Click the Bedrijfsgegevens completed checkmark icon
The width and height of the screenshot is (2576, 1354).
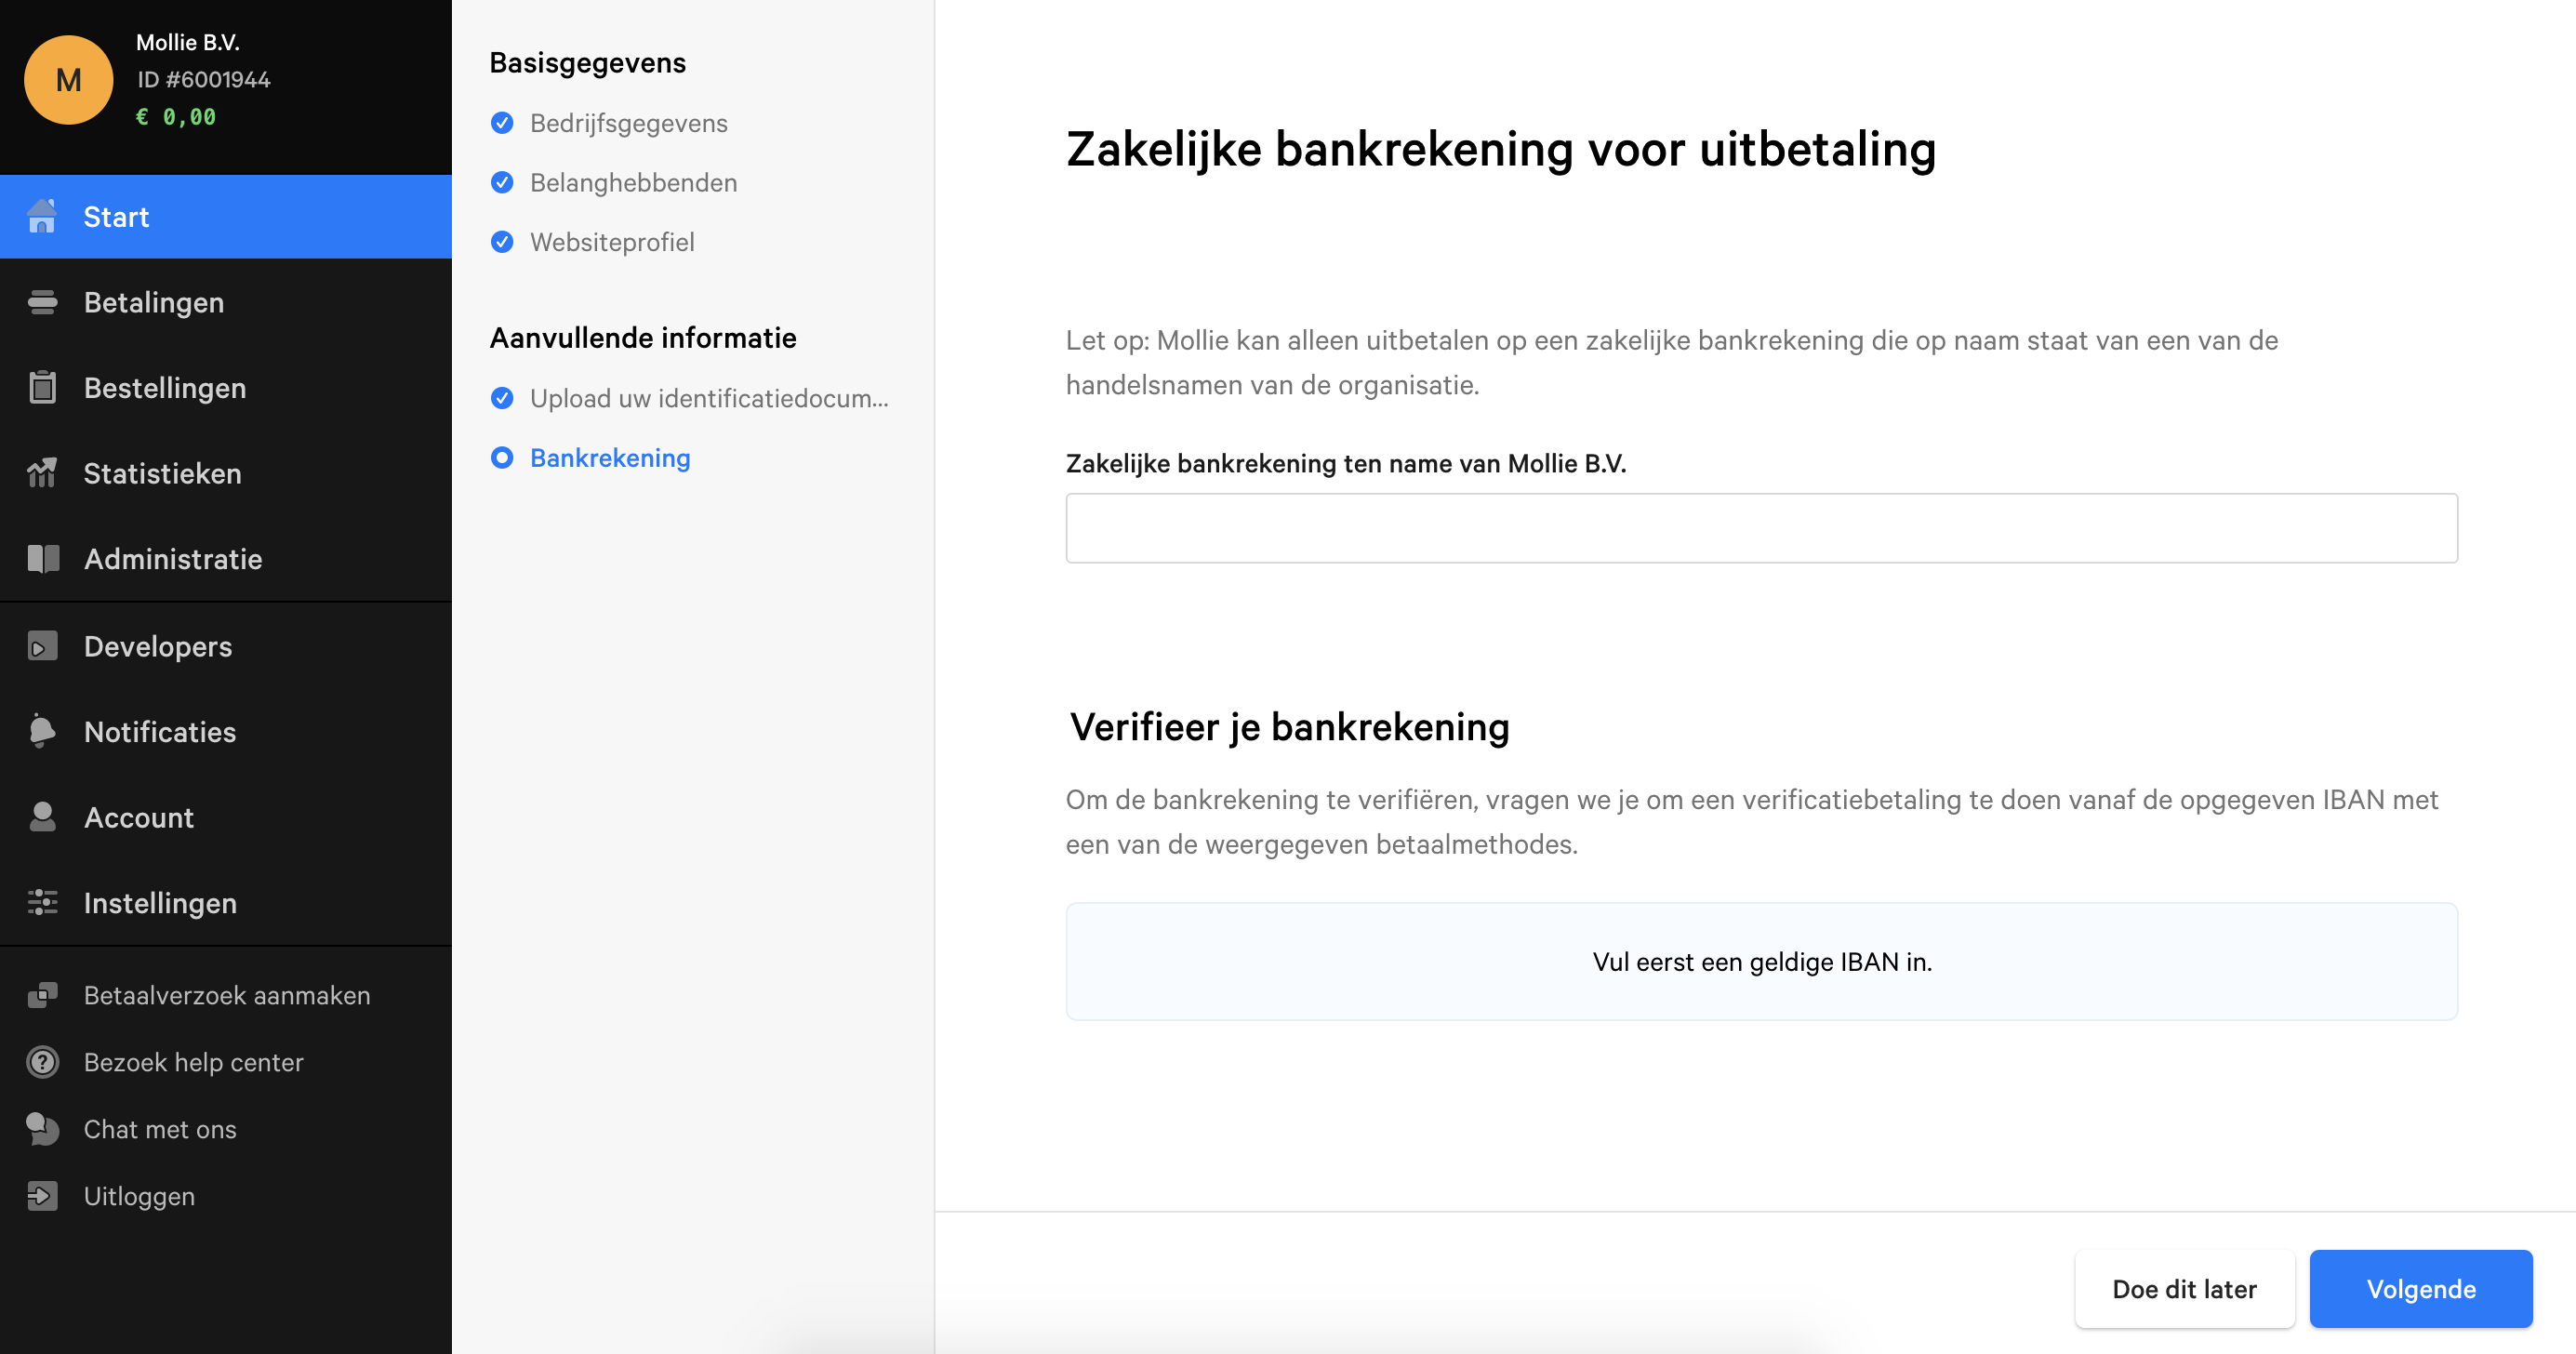502,123
